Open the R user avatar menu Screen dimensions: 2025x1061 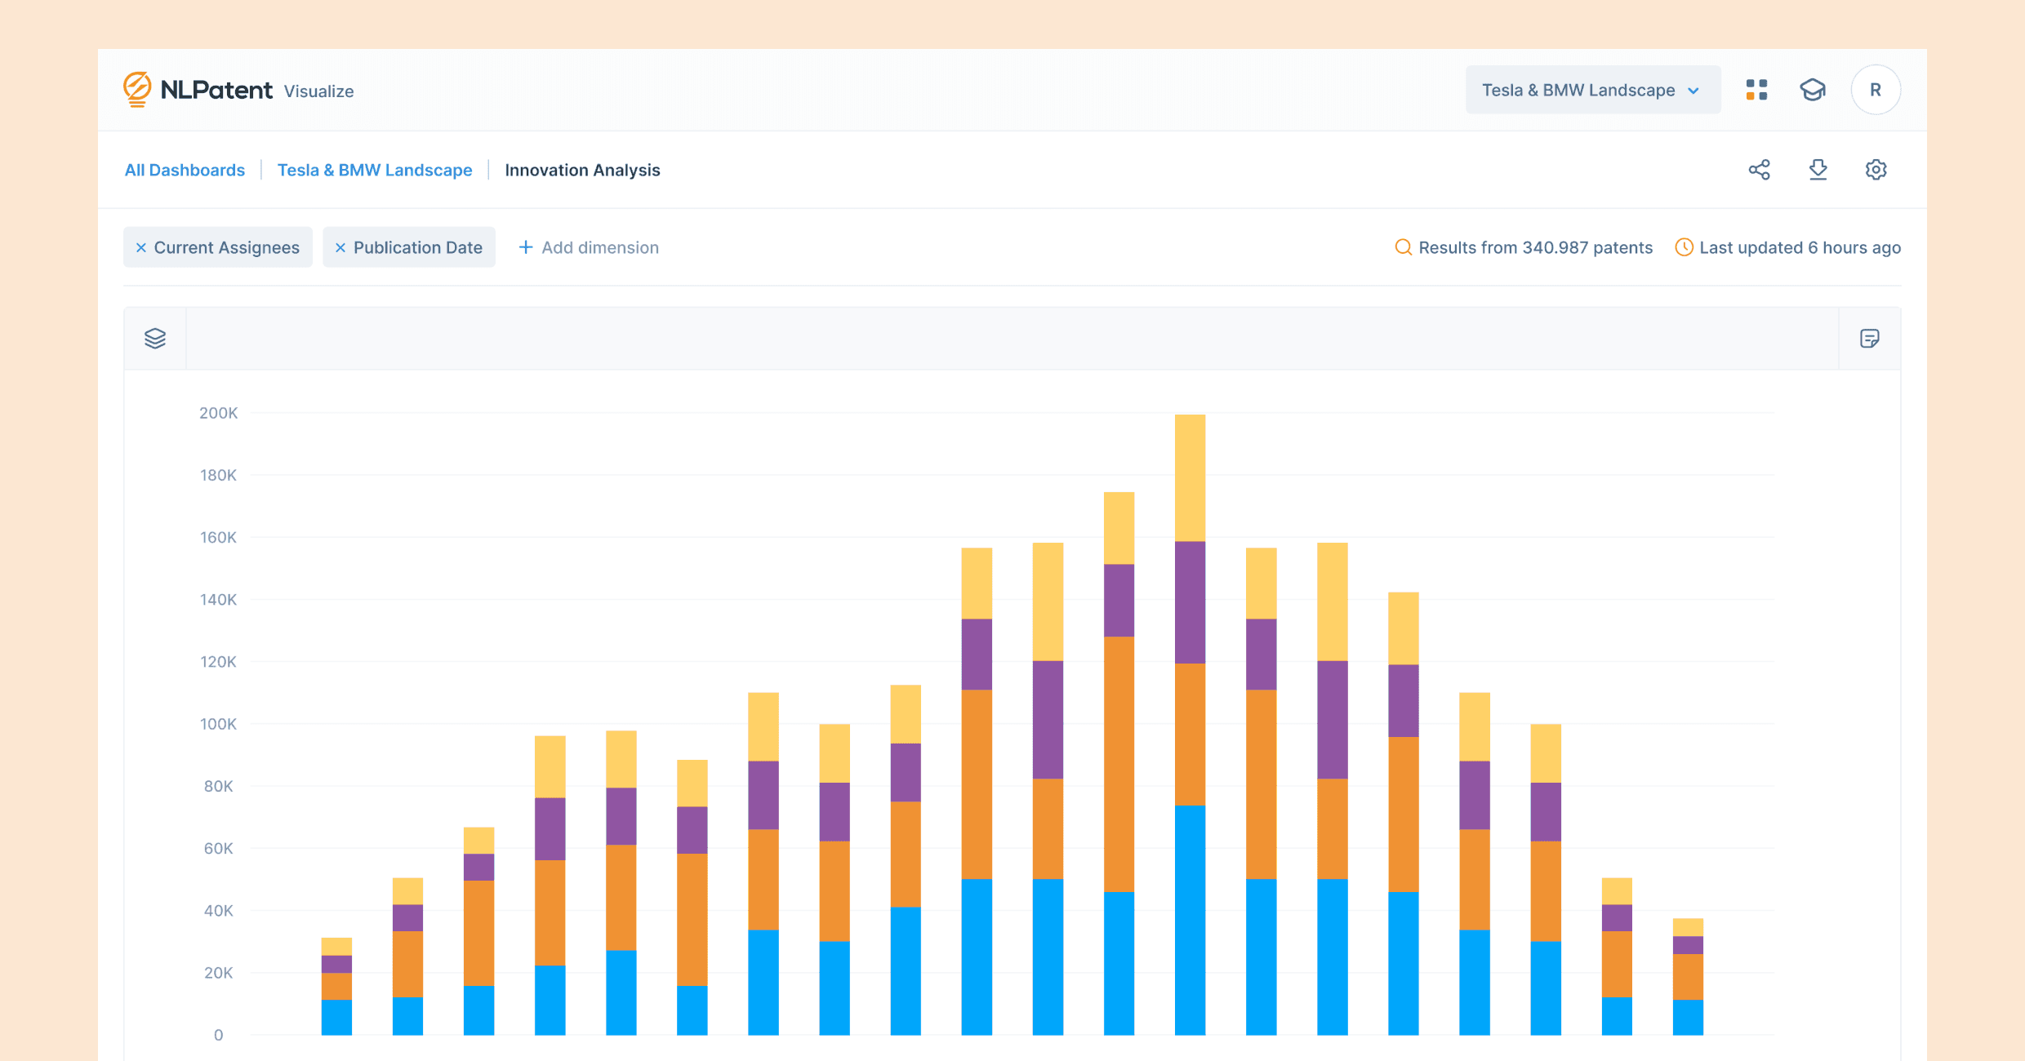[x=1876, y=90]
